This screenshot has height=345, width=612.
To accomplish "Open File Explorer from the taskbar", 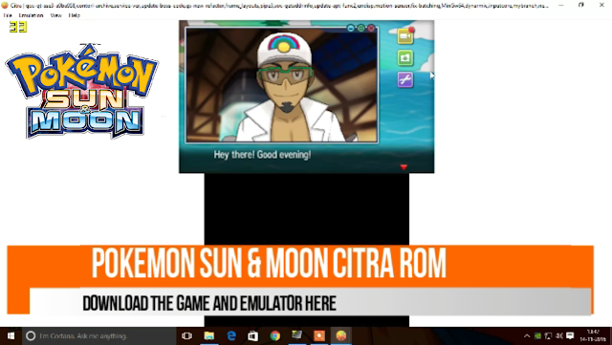I will [x=209, y=335].
